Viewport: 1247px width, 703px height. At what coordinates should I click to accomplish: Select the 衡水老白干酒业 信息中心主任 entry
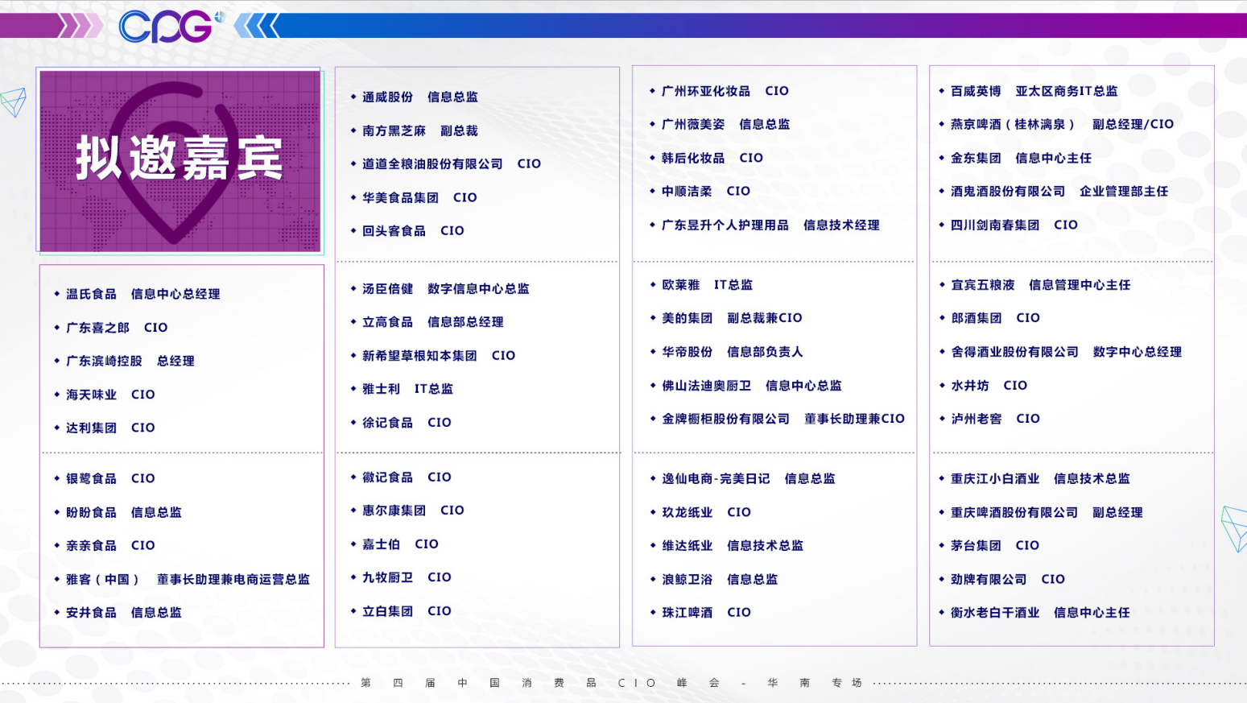[1041, 612]
